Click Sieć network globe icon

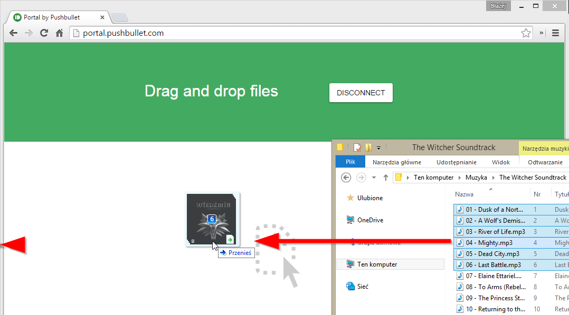350,286
